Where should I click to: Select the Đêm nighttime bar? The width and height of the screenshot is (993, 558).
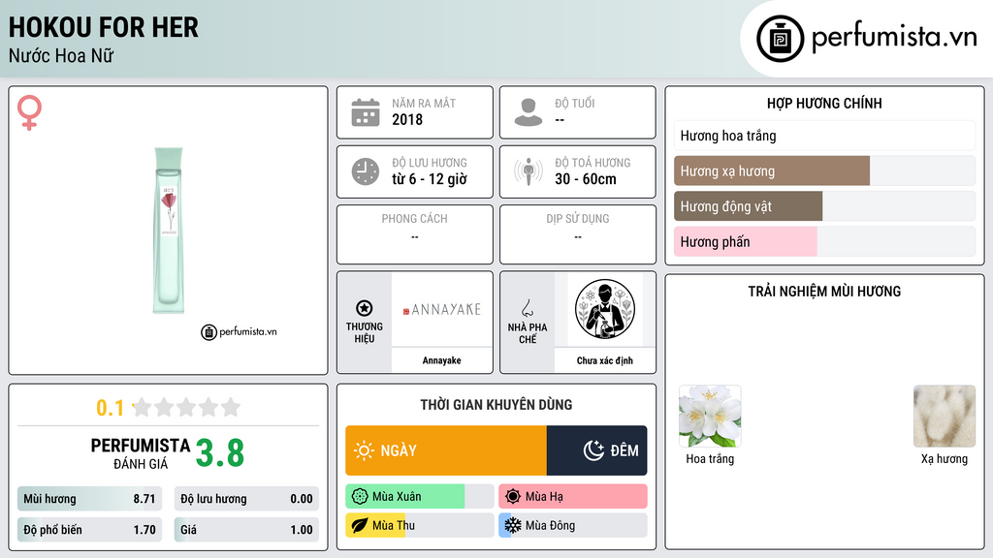point(596,450)
